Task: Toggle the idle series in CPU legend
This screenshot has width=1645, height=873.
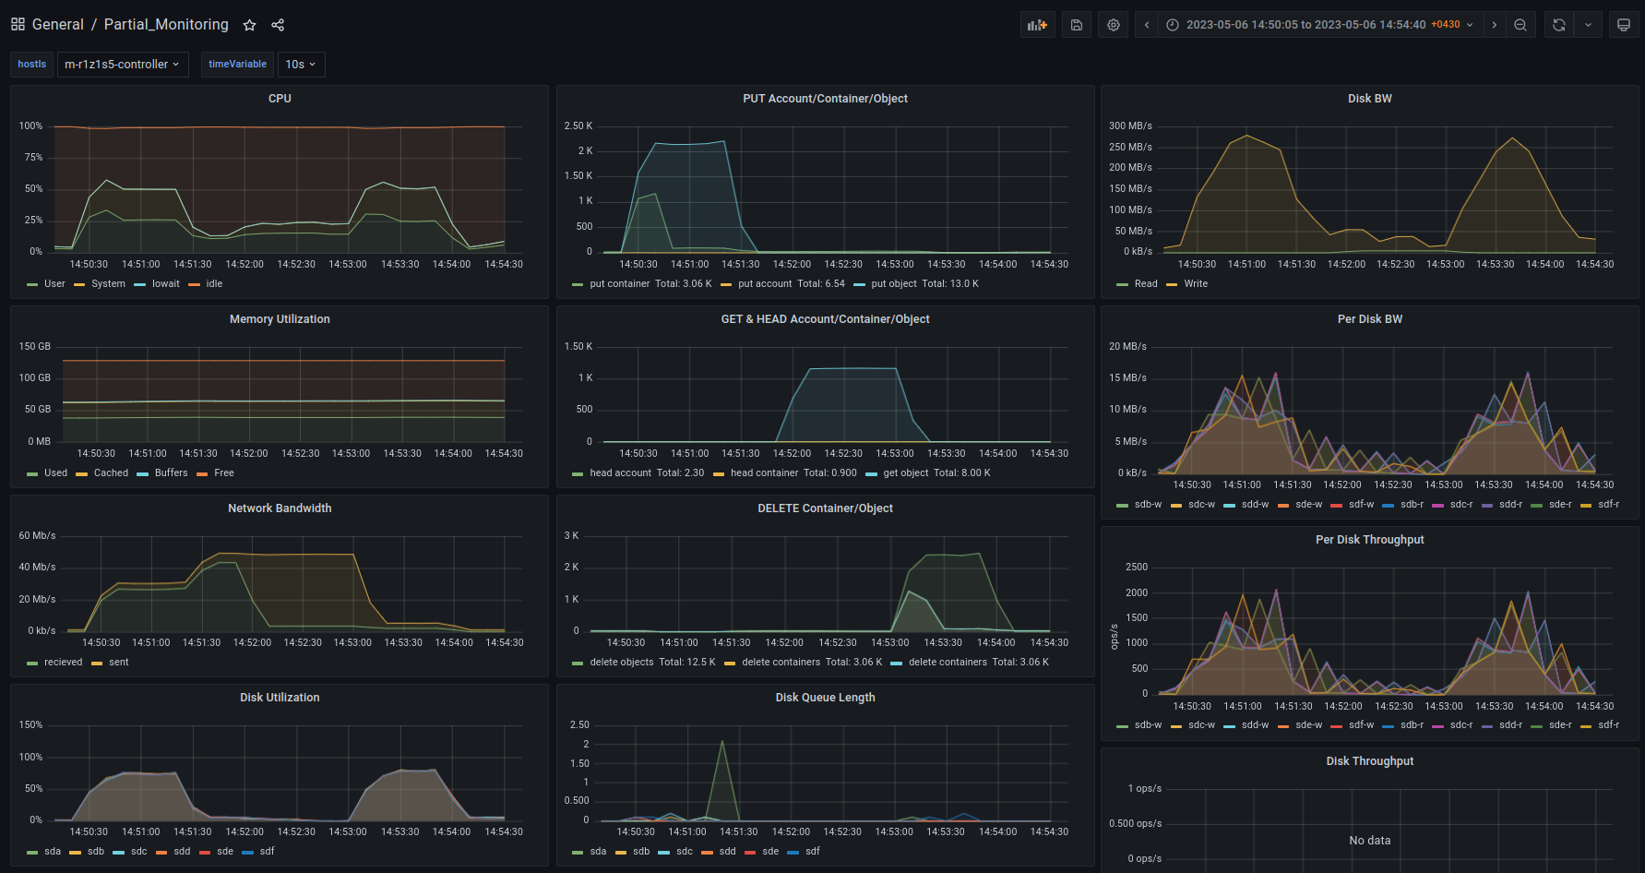Action: click(214, 284)
